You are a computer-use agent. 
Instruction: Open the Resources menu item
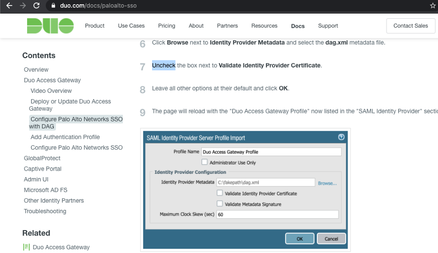264,26
